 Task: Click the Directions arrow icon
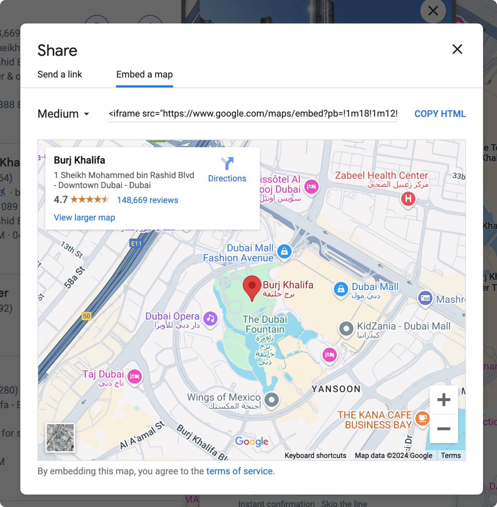[227, 163]
